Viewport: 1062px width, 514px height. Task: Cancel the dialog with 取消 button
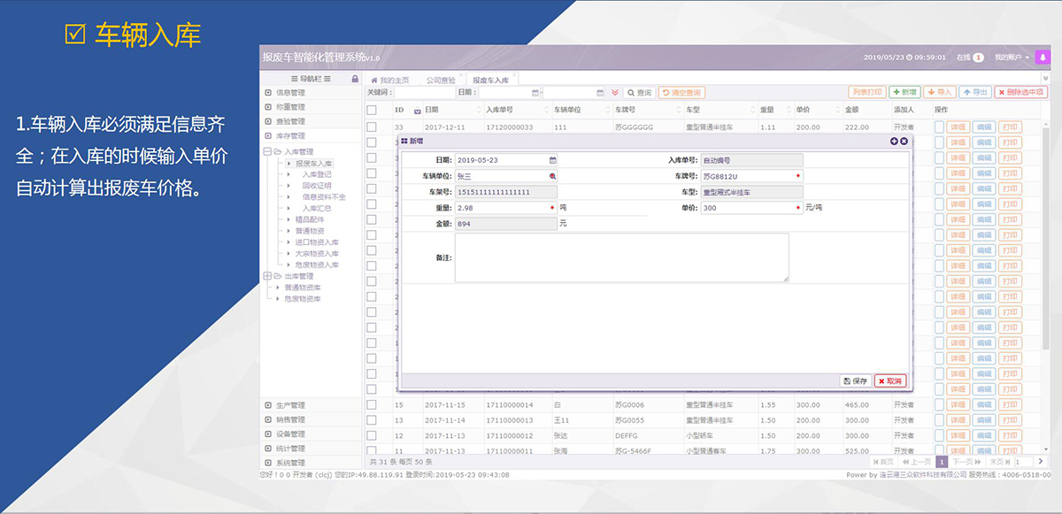click(890, 380)
